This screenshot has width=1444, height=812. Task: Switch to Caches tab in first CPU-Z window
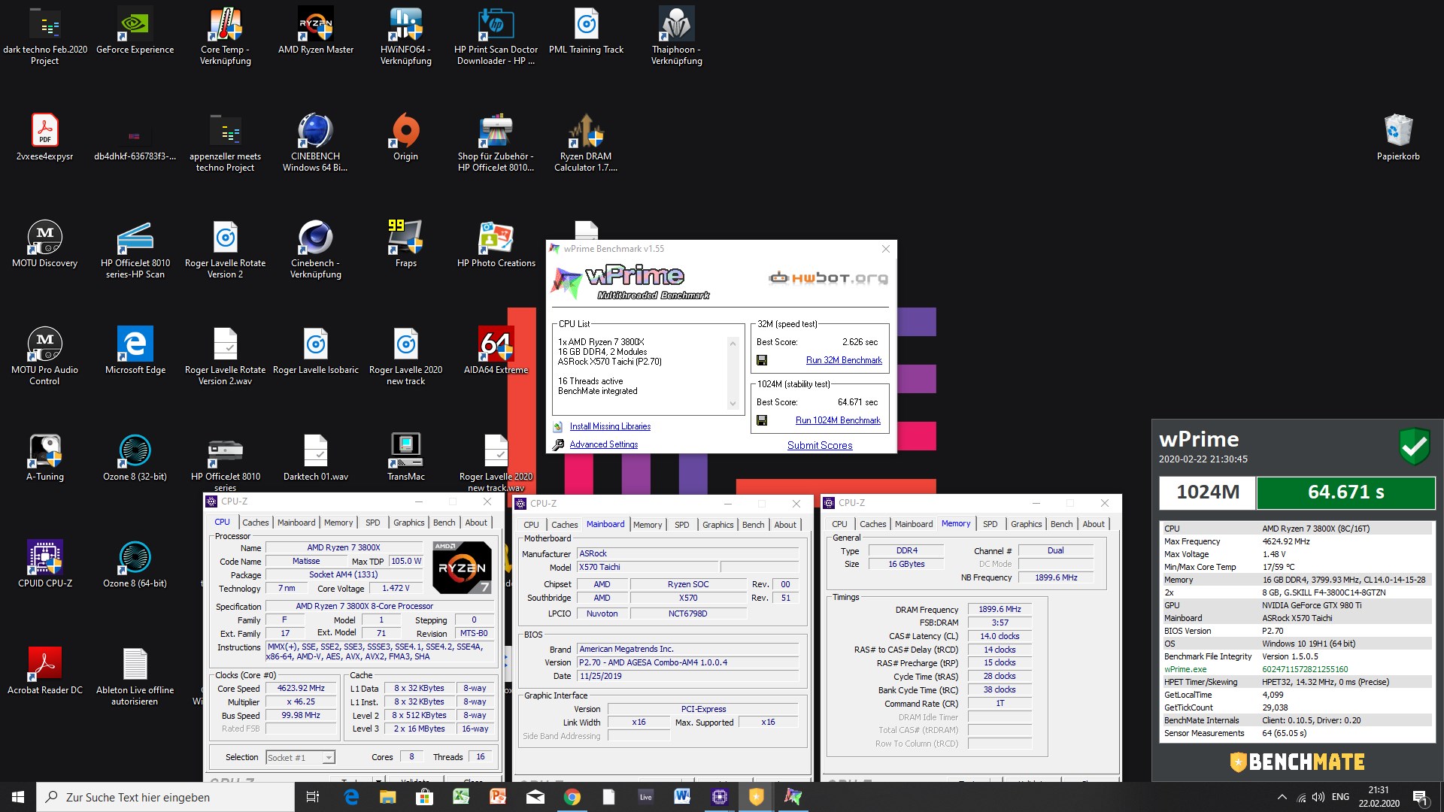pos(255,523)
